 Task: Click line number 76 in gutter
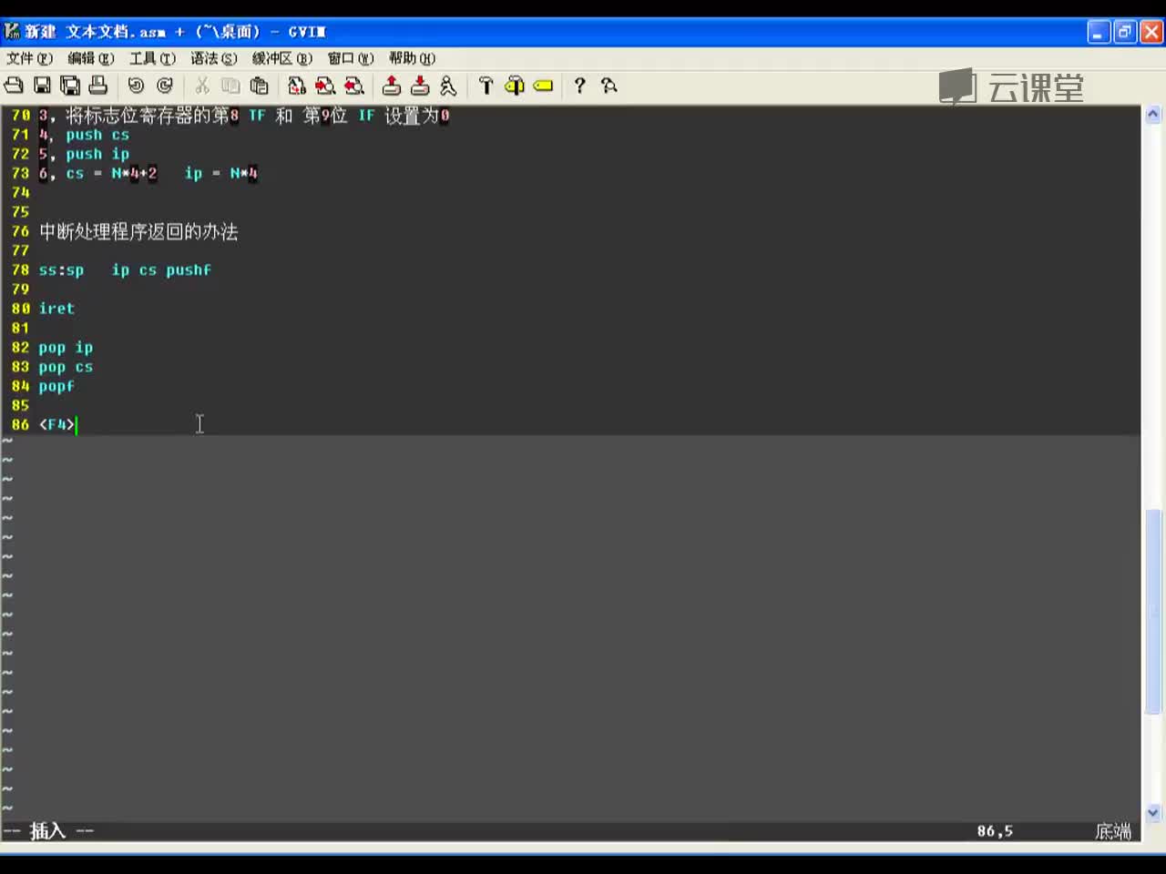coord(20,231)
